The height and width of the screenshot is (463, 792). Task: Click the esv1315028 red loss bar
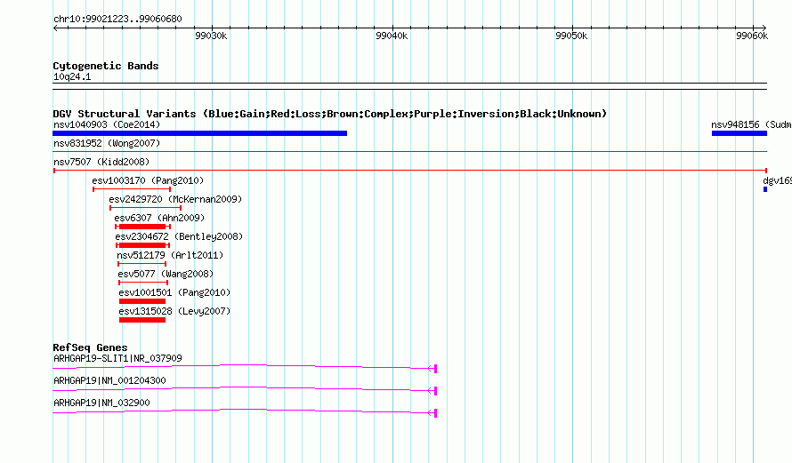pyautogui.click(x=142, y=320)
